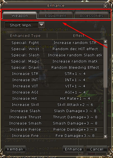113x158 pixels.
Task: Select the Special: Fight enhancement row
Action: click(54, 43)
